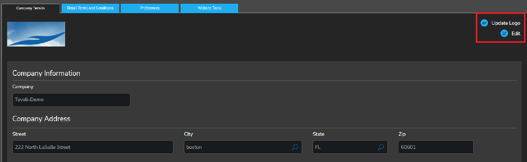Click the City field search magnifier

tap(295, 147)
